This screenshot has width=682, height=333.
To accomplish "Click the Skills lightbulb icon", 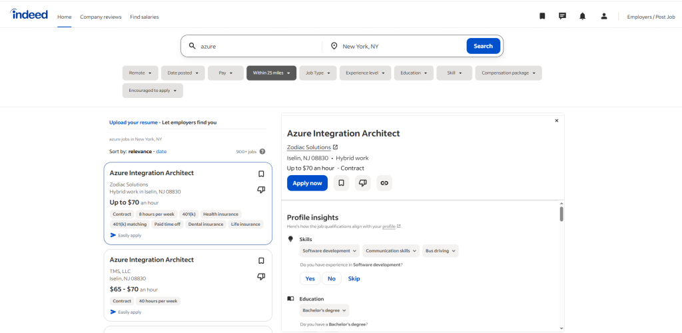I will pyautogui.click(x=290, y=239).
